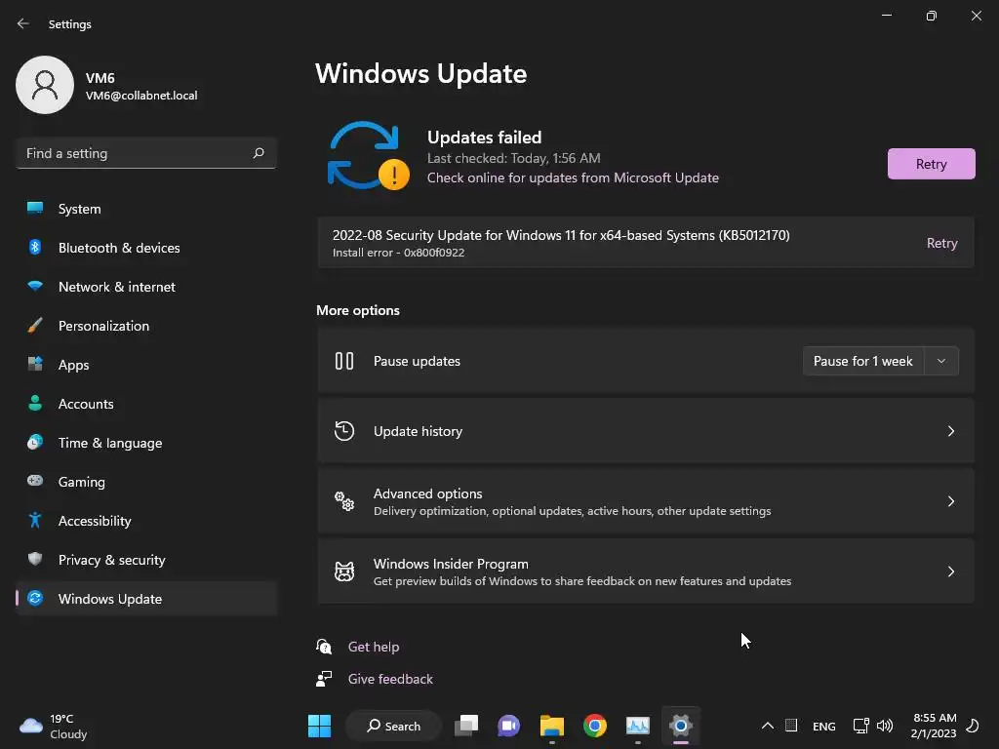Open Apps settings category
This screenshot has width=999, height=749.
pyautogui.click(x=146, y=365)
